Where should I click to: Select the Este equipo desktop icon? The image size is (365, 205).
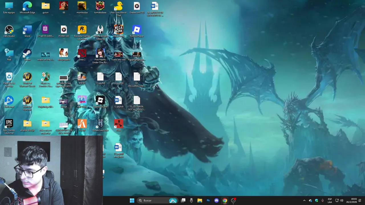pos(9,8)
